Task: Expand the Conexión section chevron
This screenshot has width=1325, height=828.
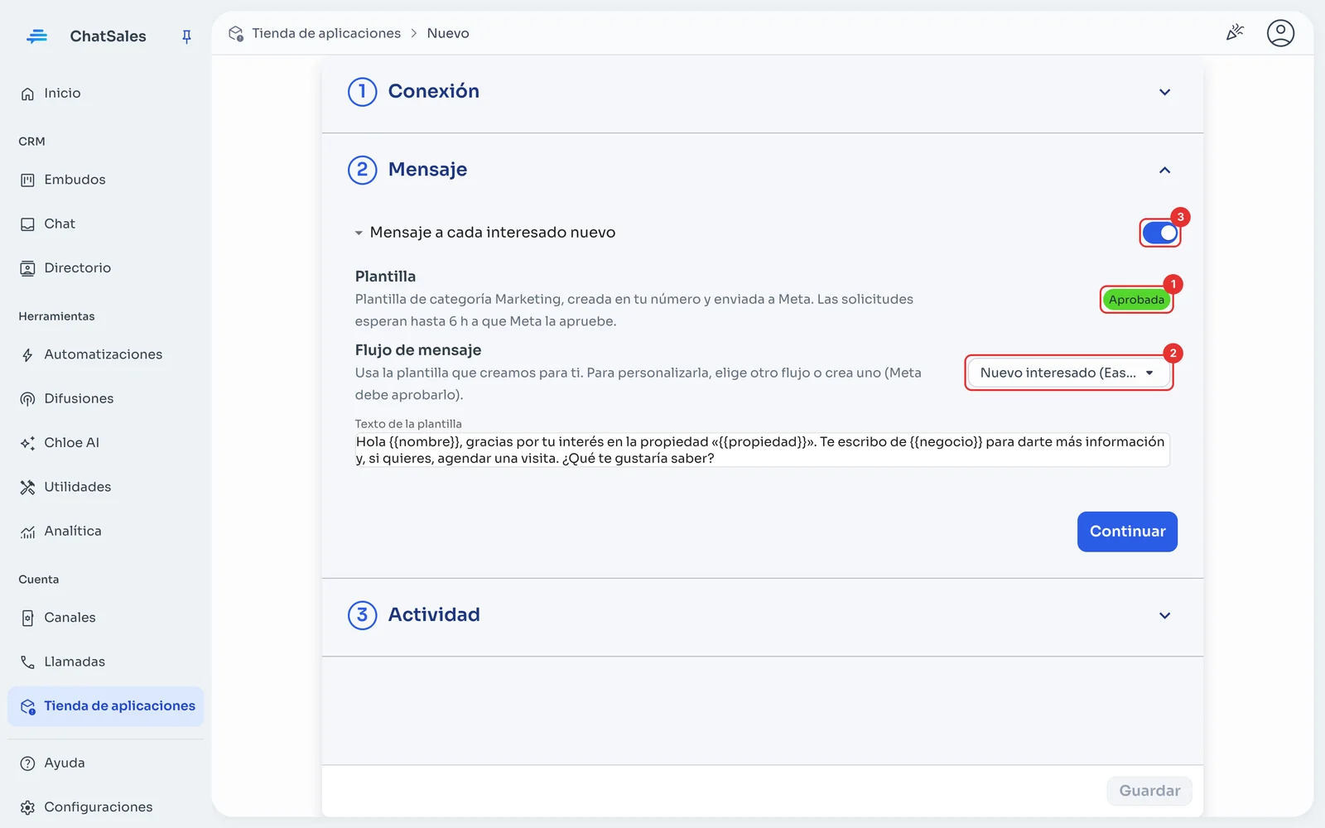Action: pyautogui.click(x=1164, y=92)
